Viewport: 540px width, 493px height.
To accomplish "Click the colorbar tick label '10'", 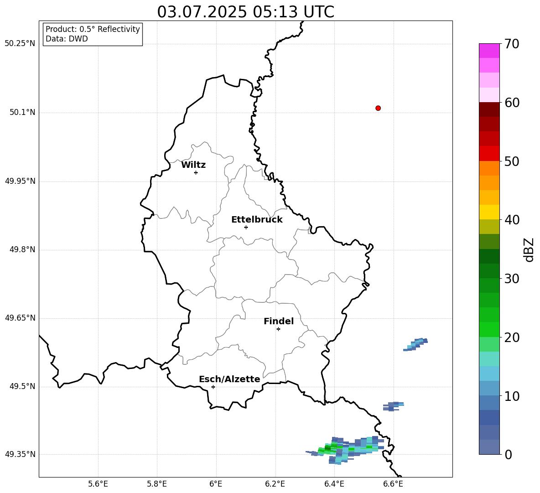I will pyautogui.click(x=512, y=396).
